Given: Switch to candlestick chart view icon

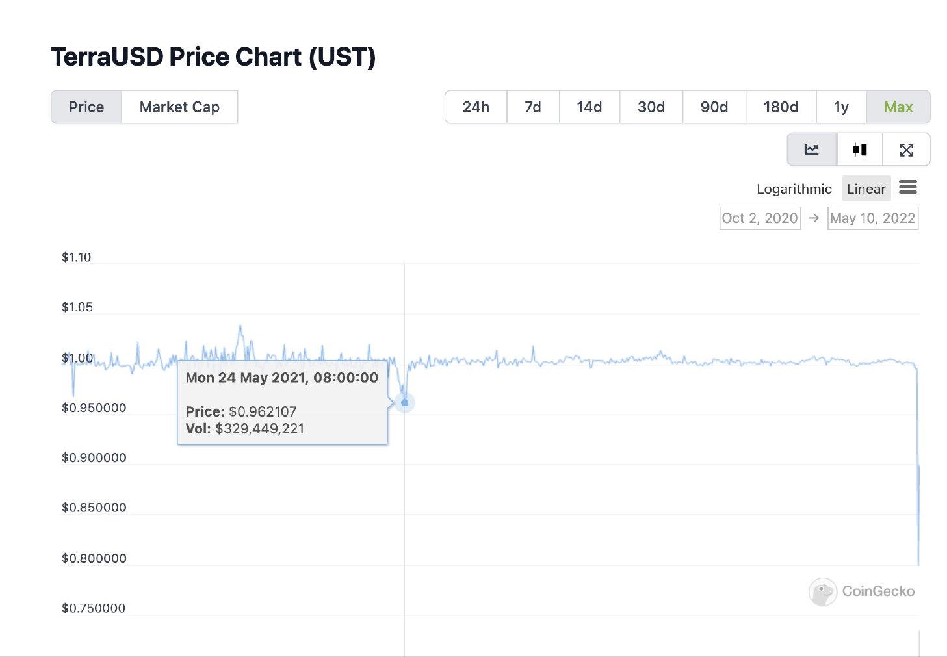Looking at the screenshot, I should [x=859, y=149].
